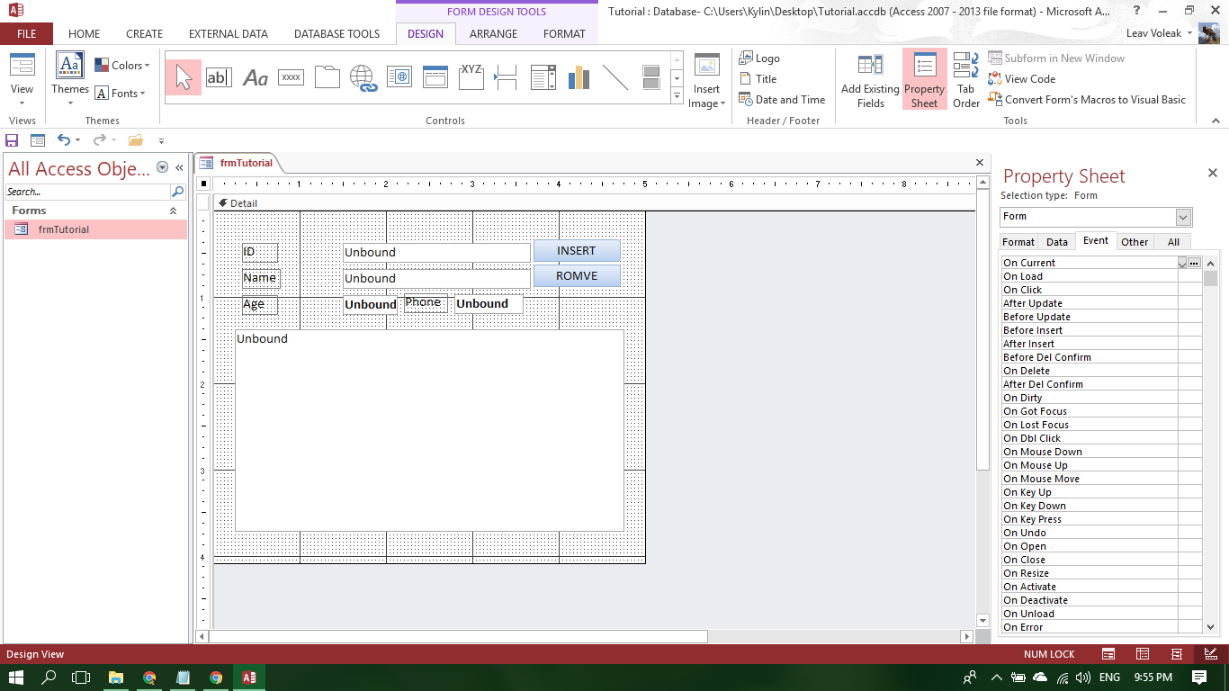Choose the Hyperlink control
Viewport: 1229px width, 691px height.
coord(363,77)
